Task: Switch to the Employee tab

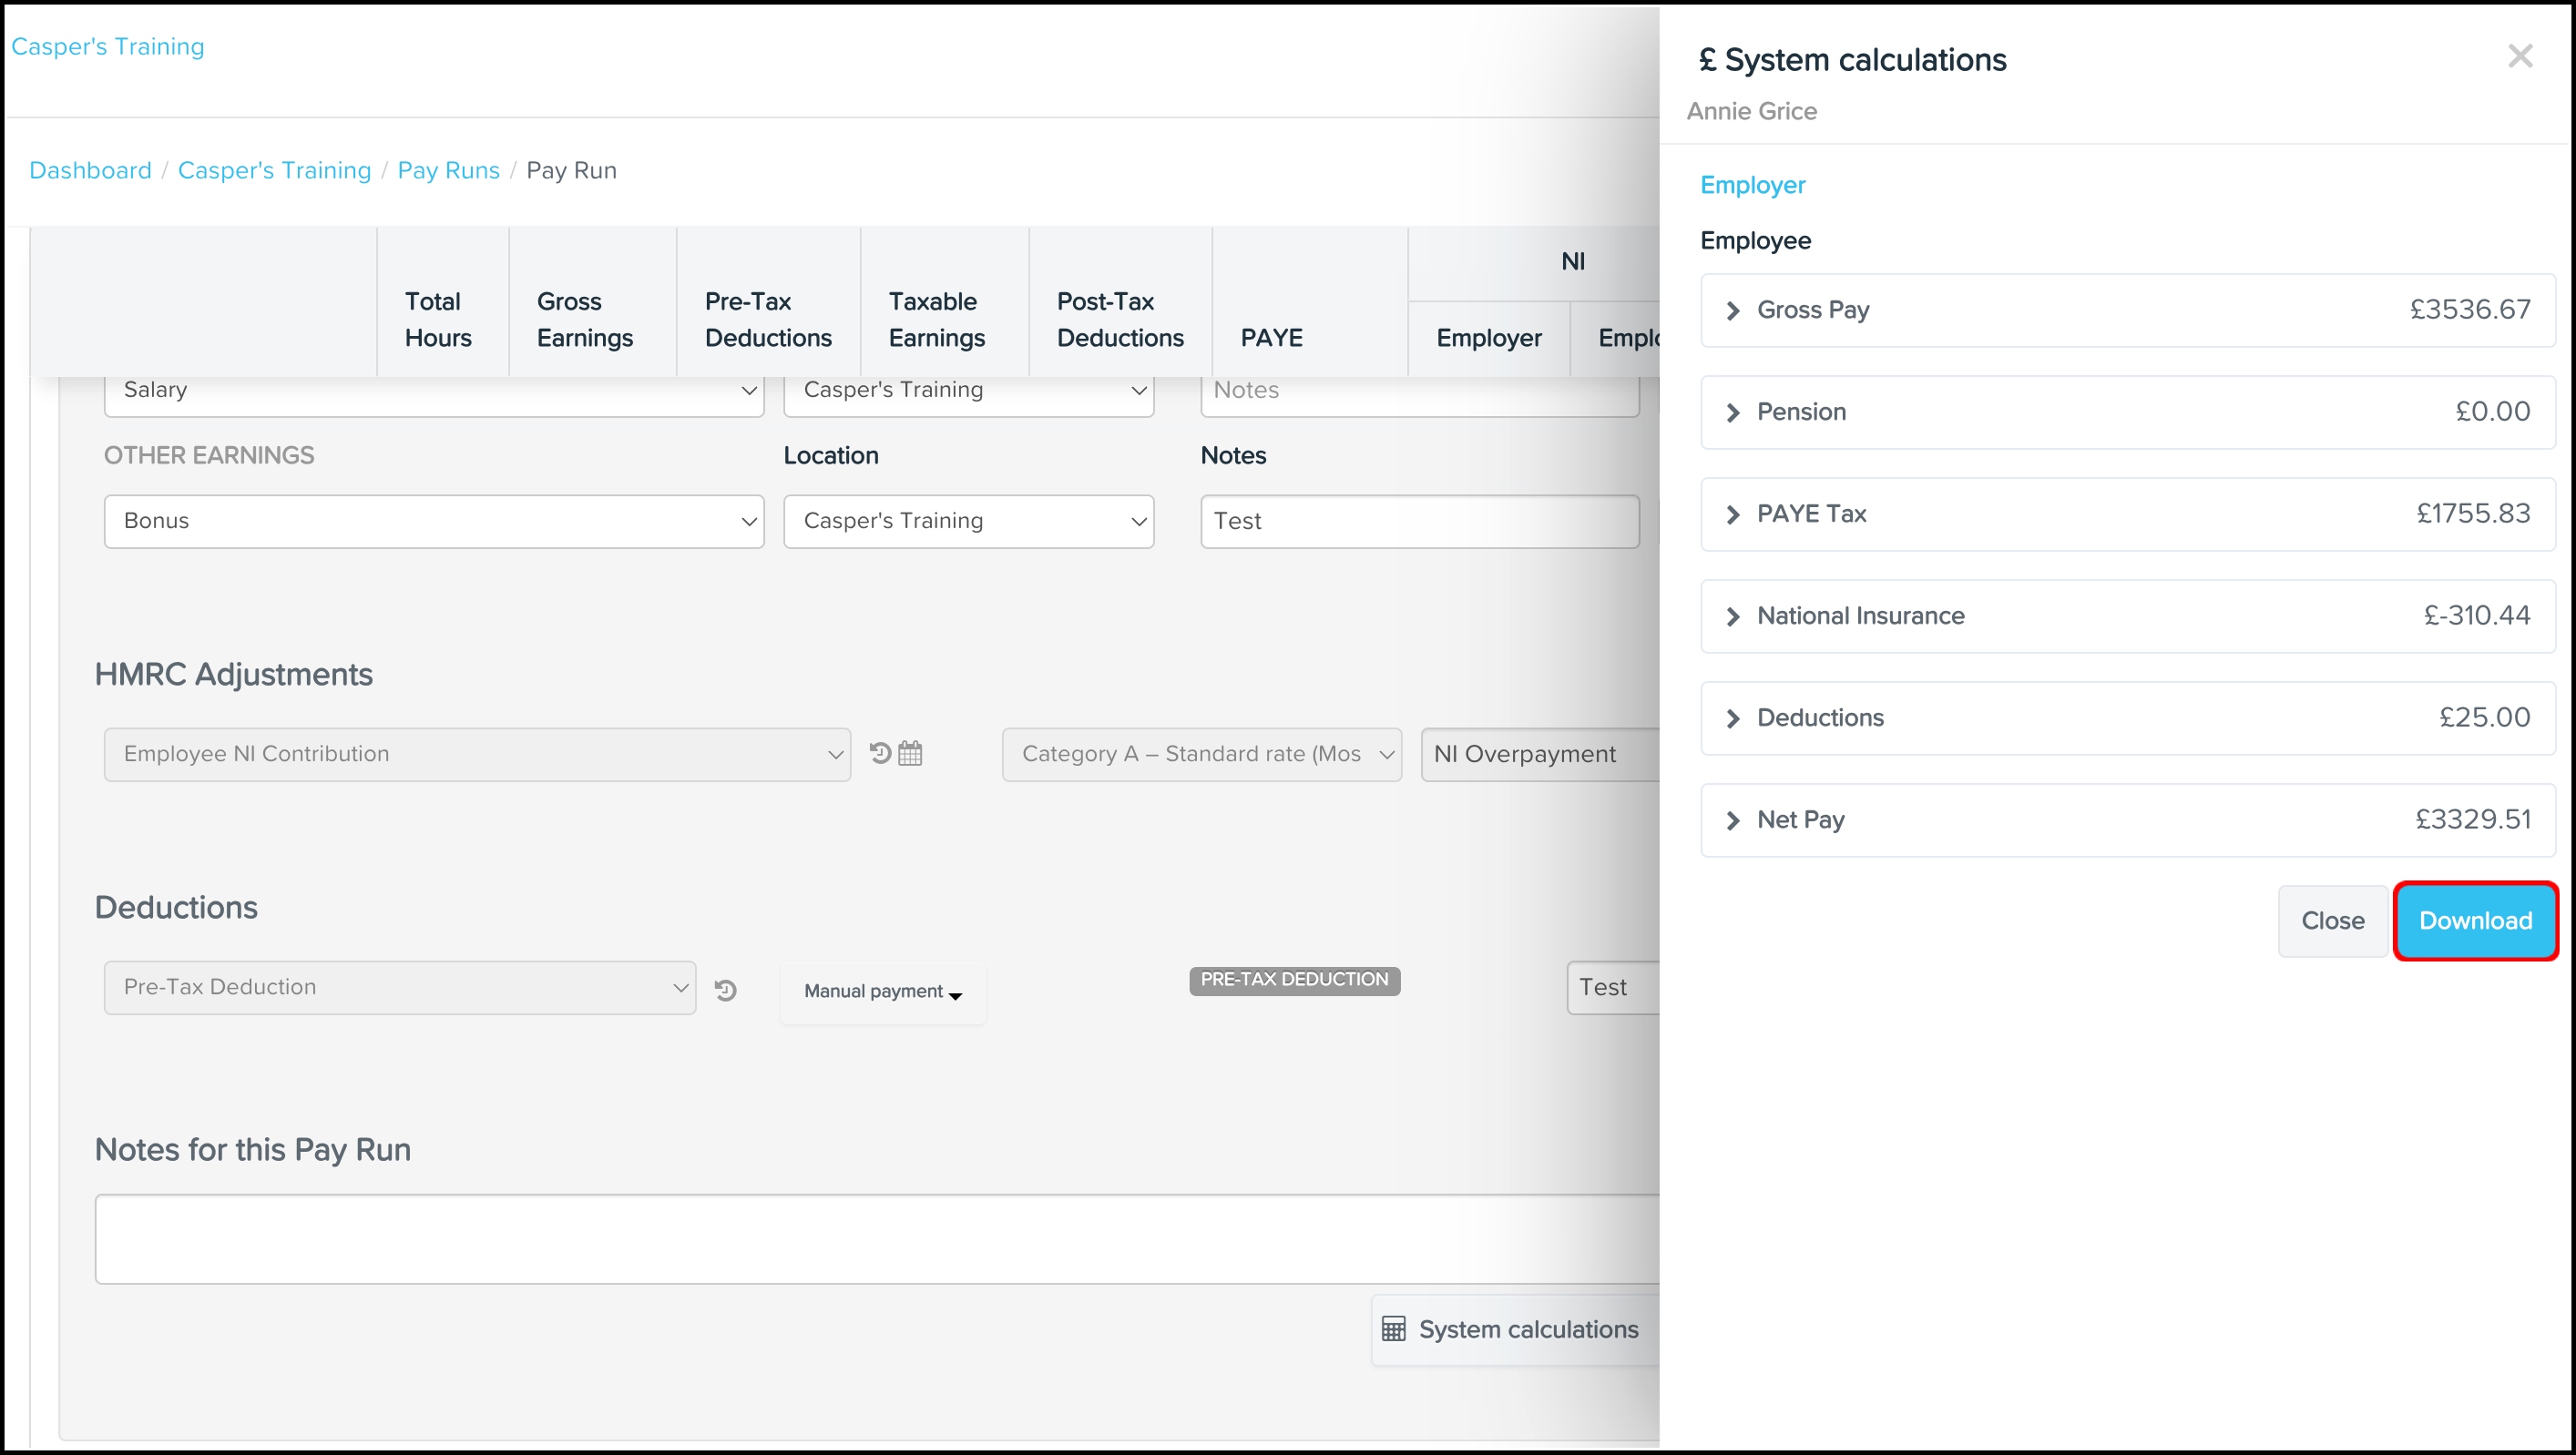Action: tap(1755, 241)
